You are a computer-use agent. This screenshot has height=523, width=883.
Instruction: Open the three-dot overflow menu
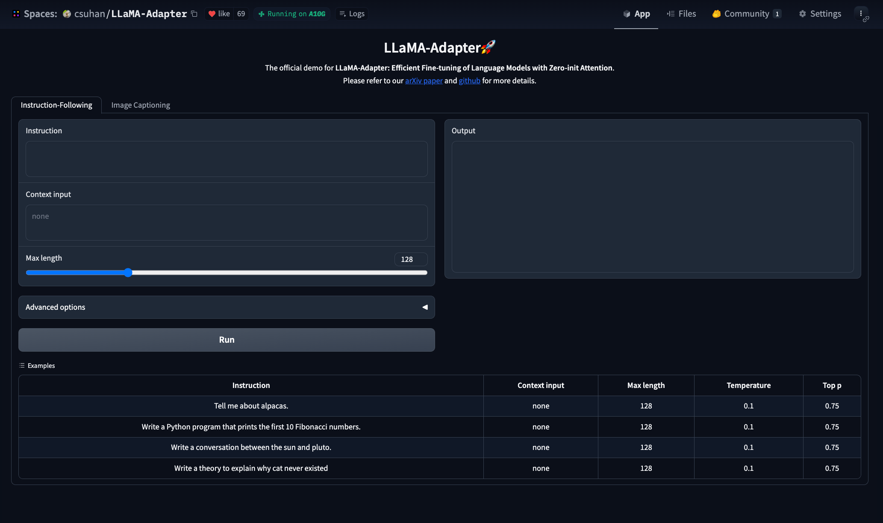point(861,13)
